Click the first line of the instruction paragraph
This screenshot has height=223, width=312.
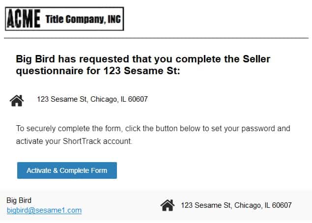tap(153, 129)
